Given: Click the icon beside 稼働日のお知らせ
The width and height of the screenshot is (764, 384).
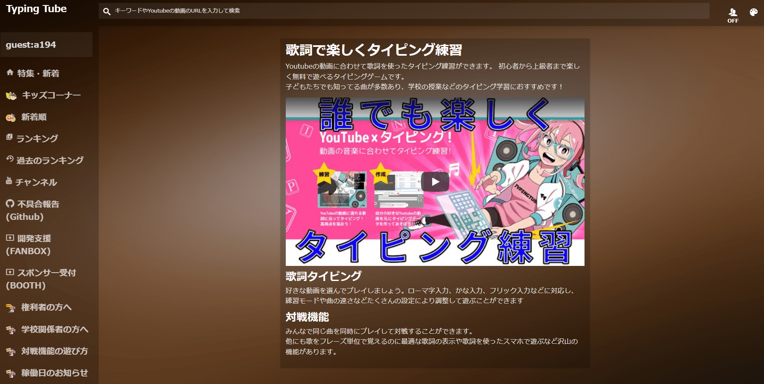Looking at the screenshot, I should pos(11,374).
